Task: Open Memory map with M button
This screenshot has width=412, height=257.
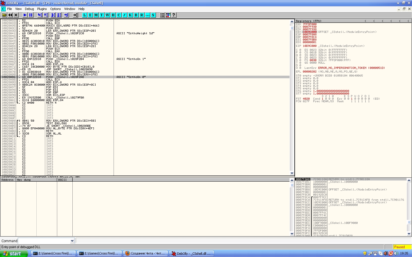Action: point(96,15)
